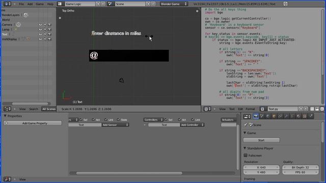Toggle line numbers in text editor
This screenshot has width=326, height=183.
[x=312, y=109]
